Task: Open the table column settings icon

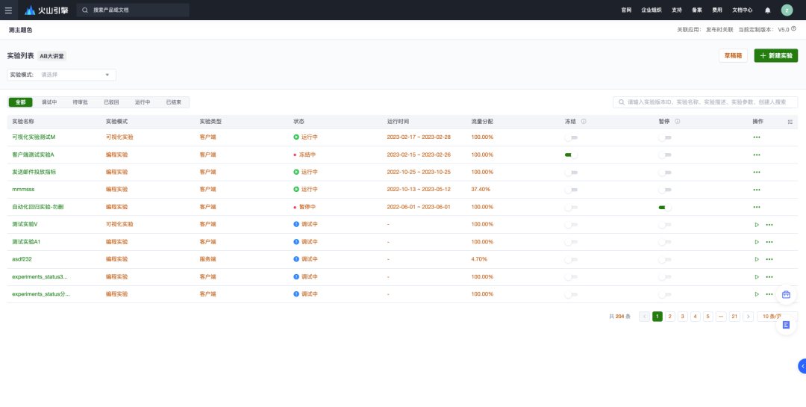Action: (790, 122)
